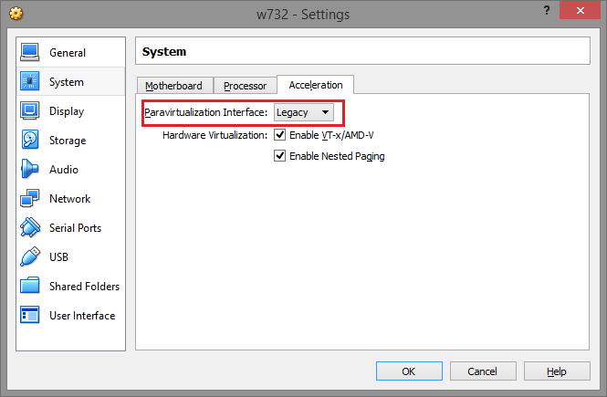Open the Display settings icon

[30, 111]
